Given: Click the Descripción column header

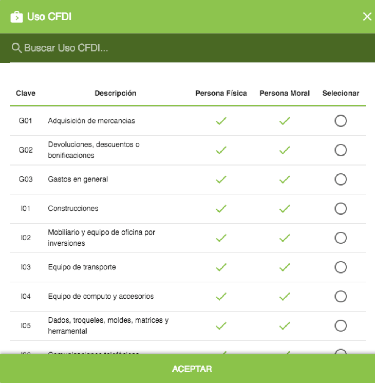Looking at the screenshot, I should click(116, 93).
